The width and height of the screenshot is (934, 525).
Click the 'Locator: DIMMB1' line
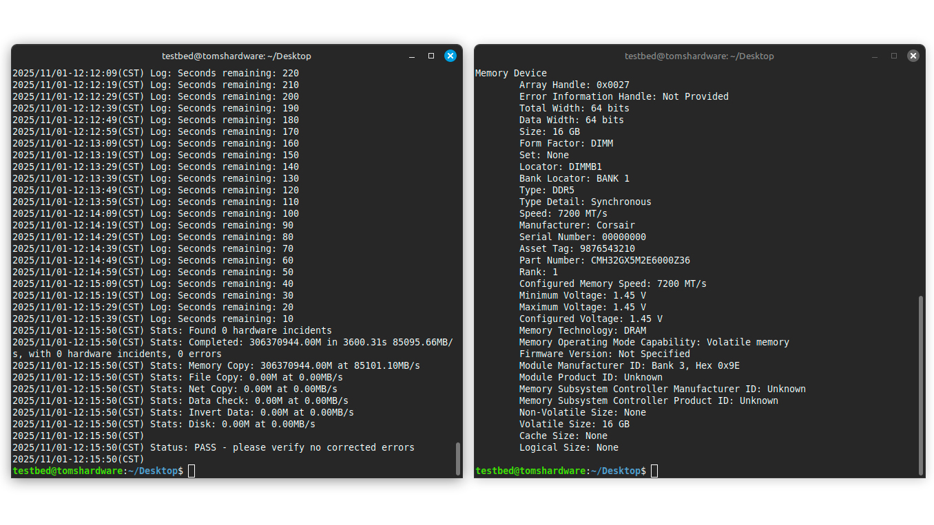coord(561,167)
